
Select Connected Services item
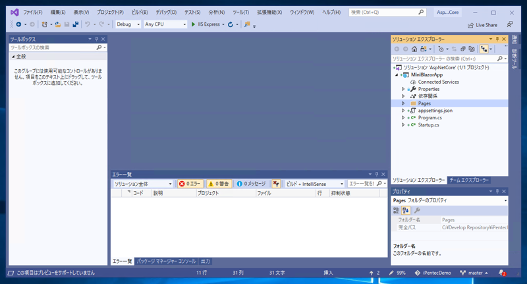coord(438,82)
